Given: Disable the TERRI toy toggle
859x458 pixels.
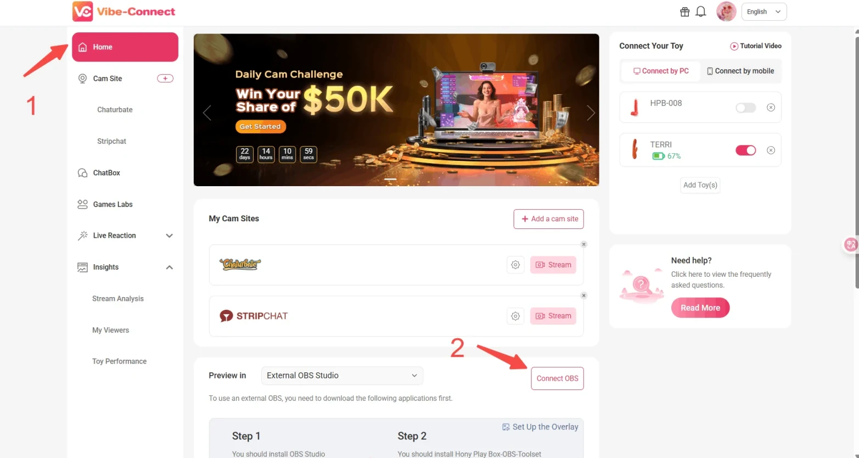Looking at the screenshot, I should tap(746, 150).
